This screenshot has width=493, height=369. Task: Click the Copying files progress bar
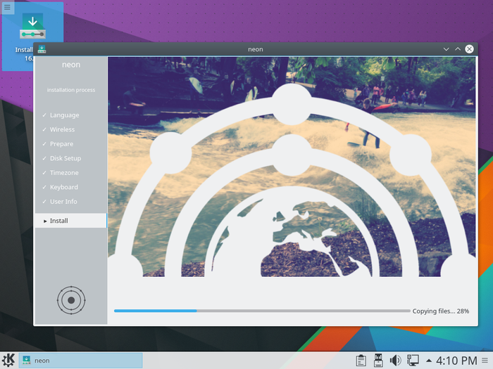pos(262,311)
